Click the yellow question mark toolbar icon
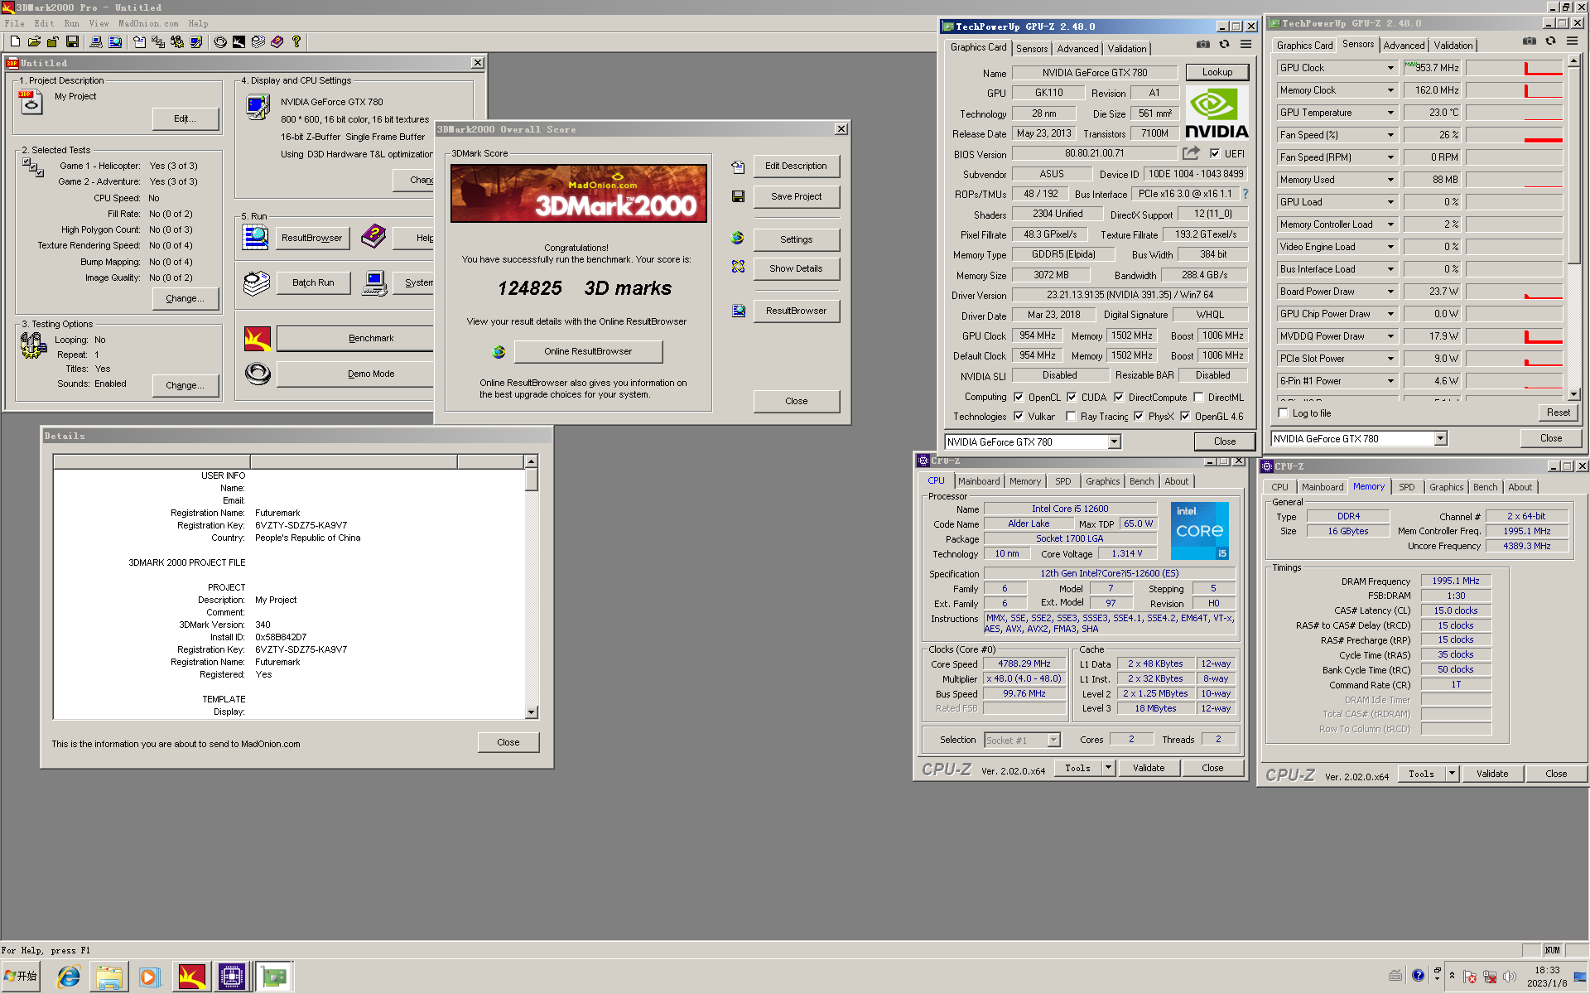1590x994 pixels. pyautogui.click(x=296, y=41)
